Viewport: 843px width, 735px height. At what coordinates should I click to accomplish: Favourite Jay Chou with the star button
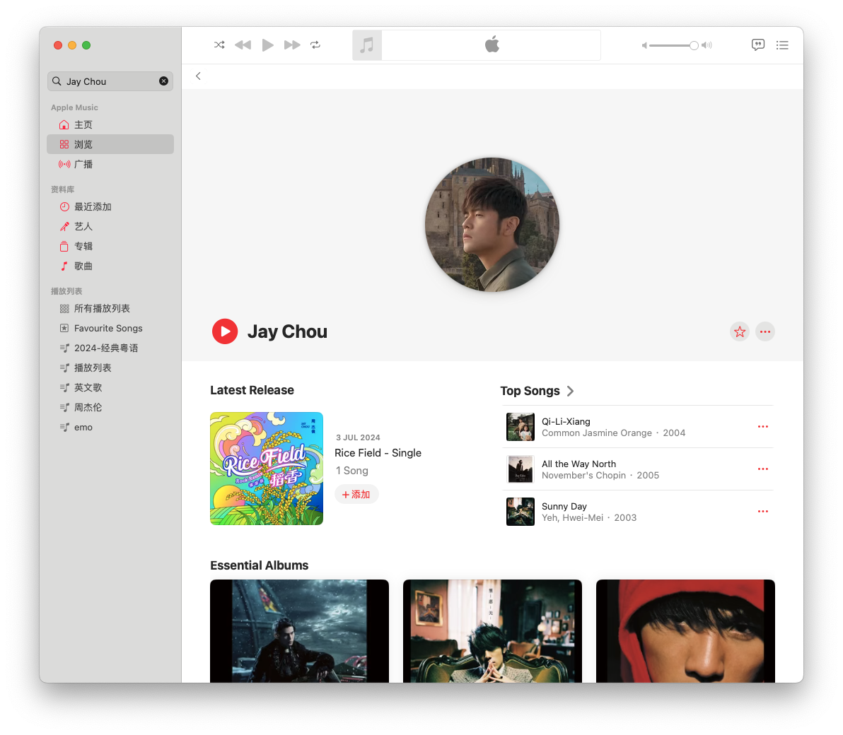coord(740,331)
